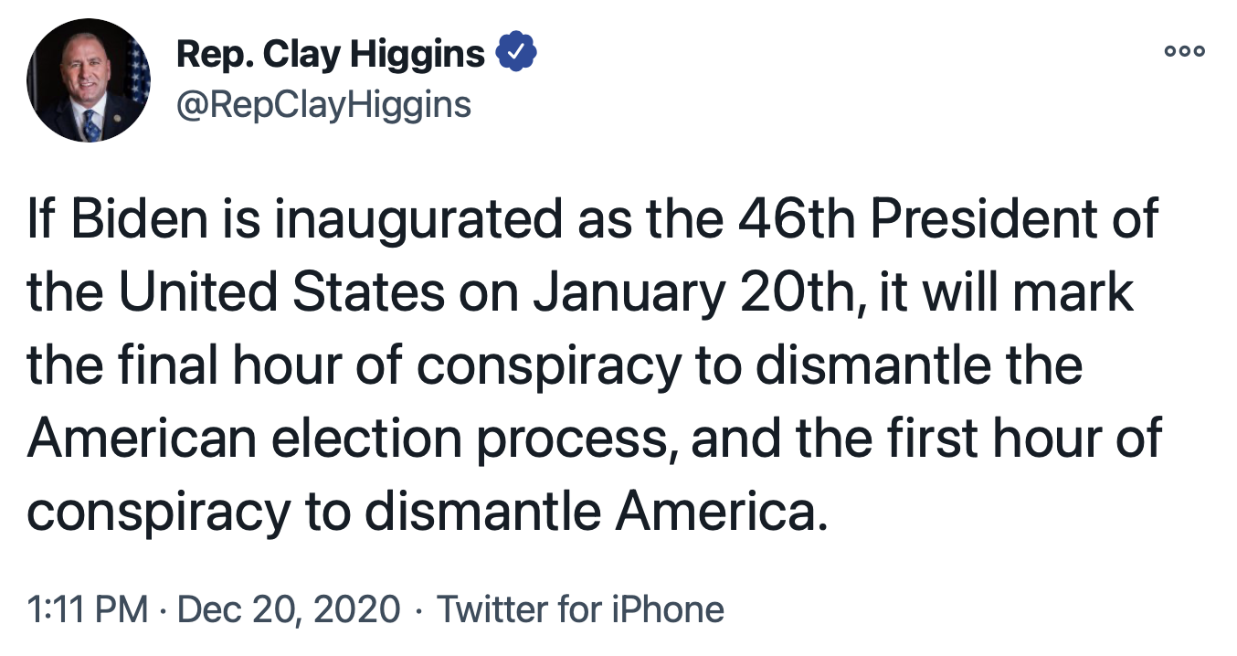Image resolution: width=1237 pixels, height=656 pixels.
Task: Click the 1:11 PM timestamp
Action: pyautogui.click(x=87, y=609)
